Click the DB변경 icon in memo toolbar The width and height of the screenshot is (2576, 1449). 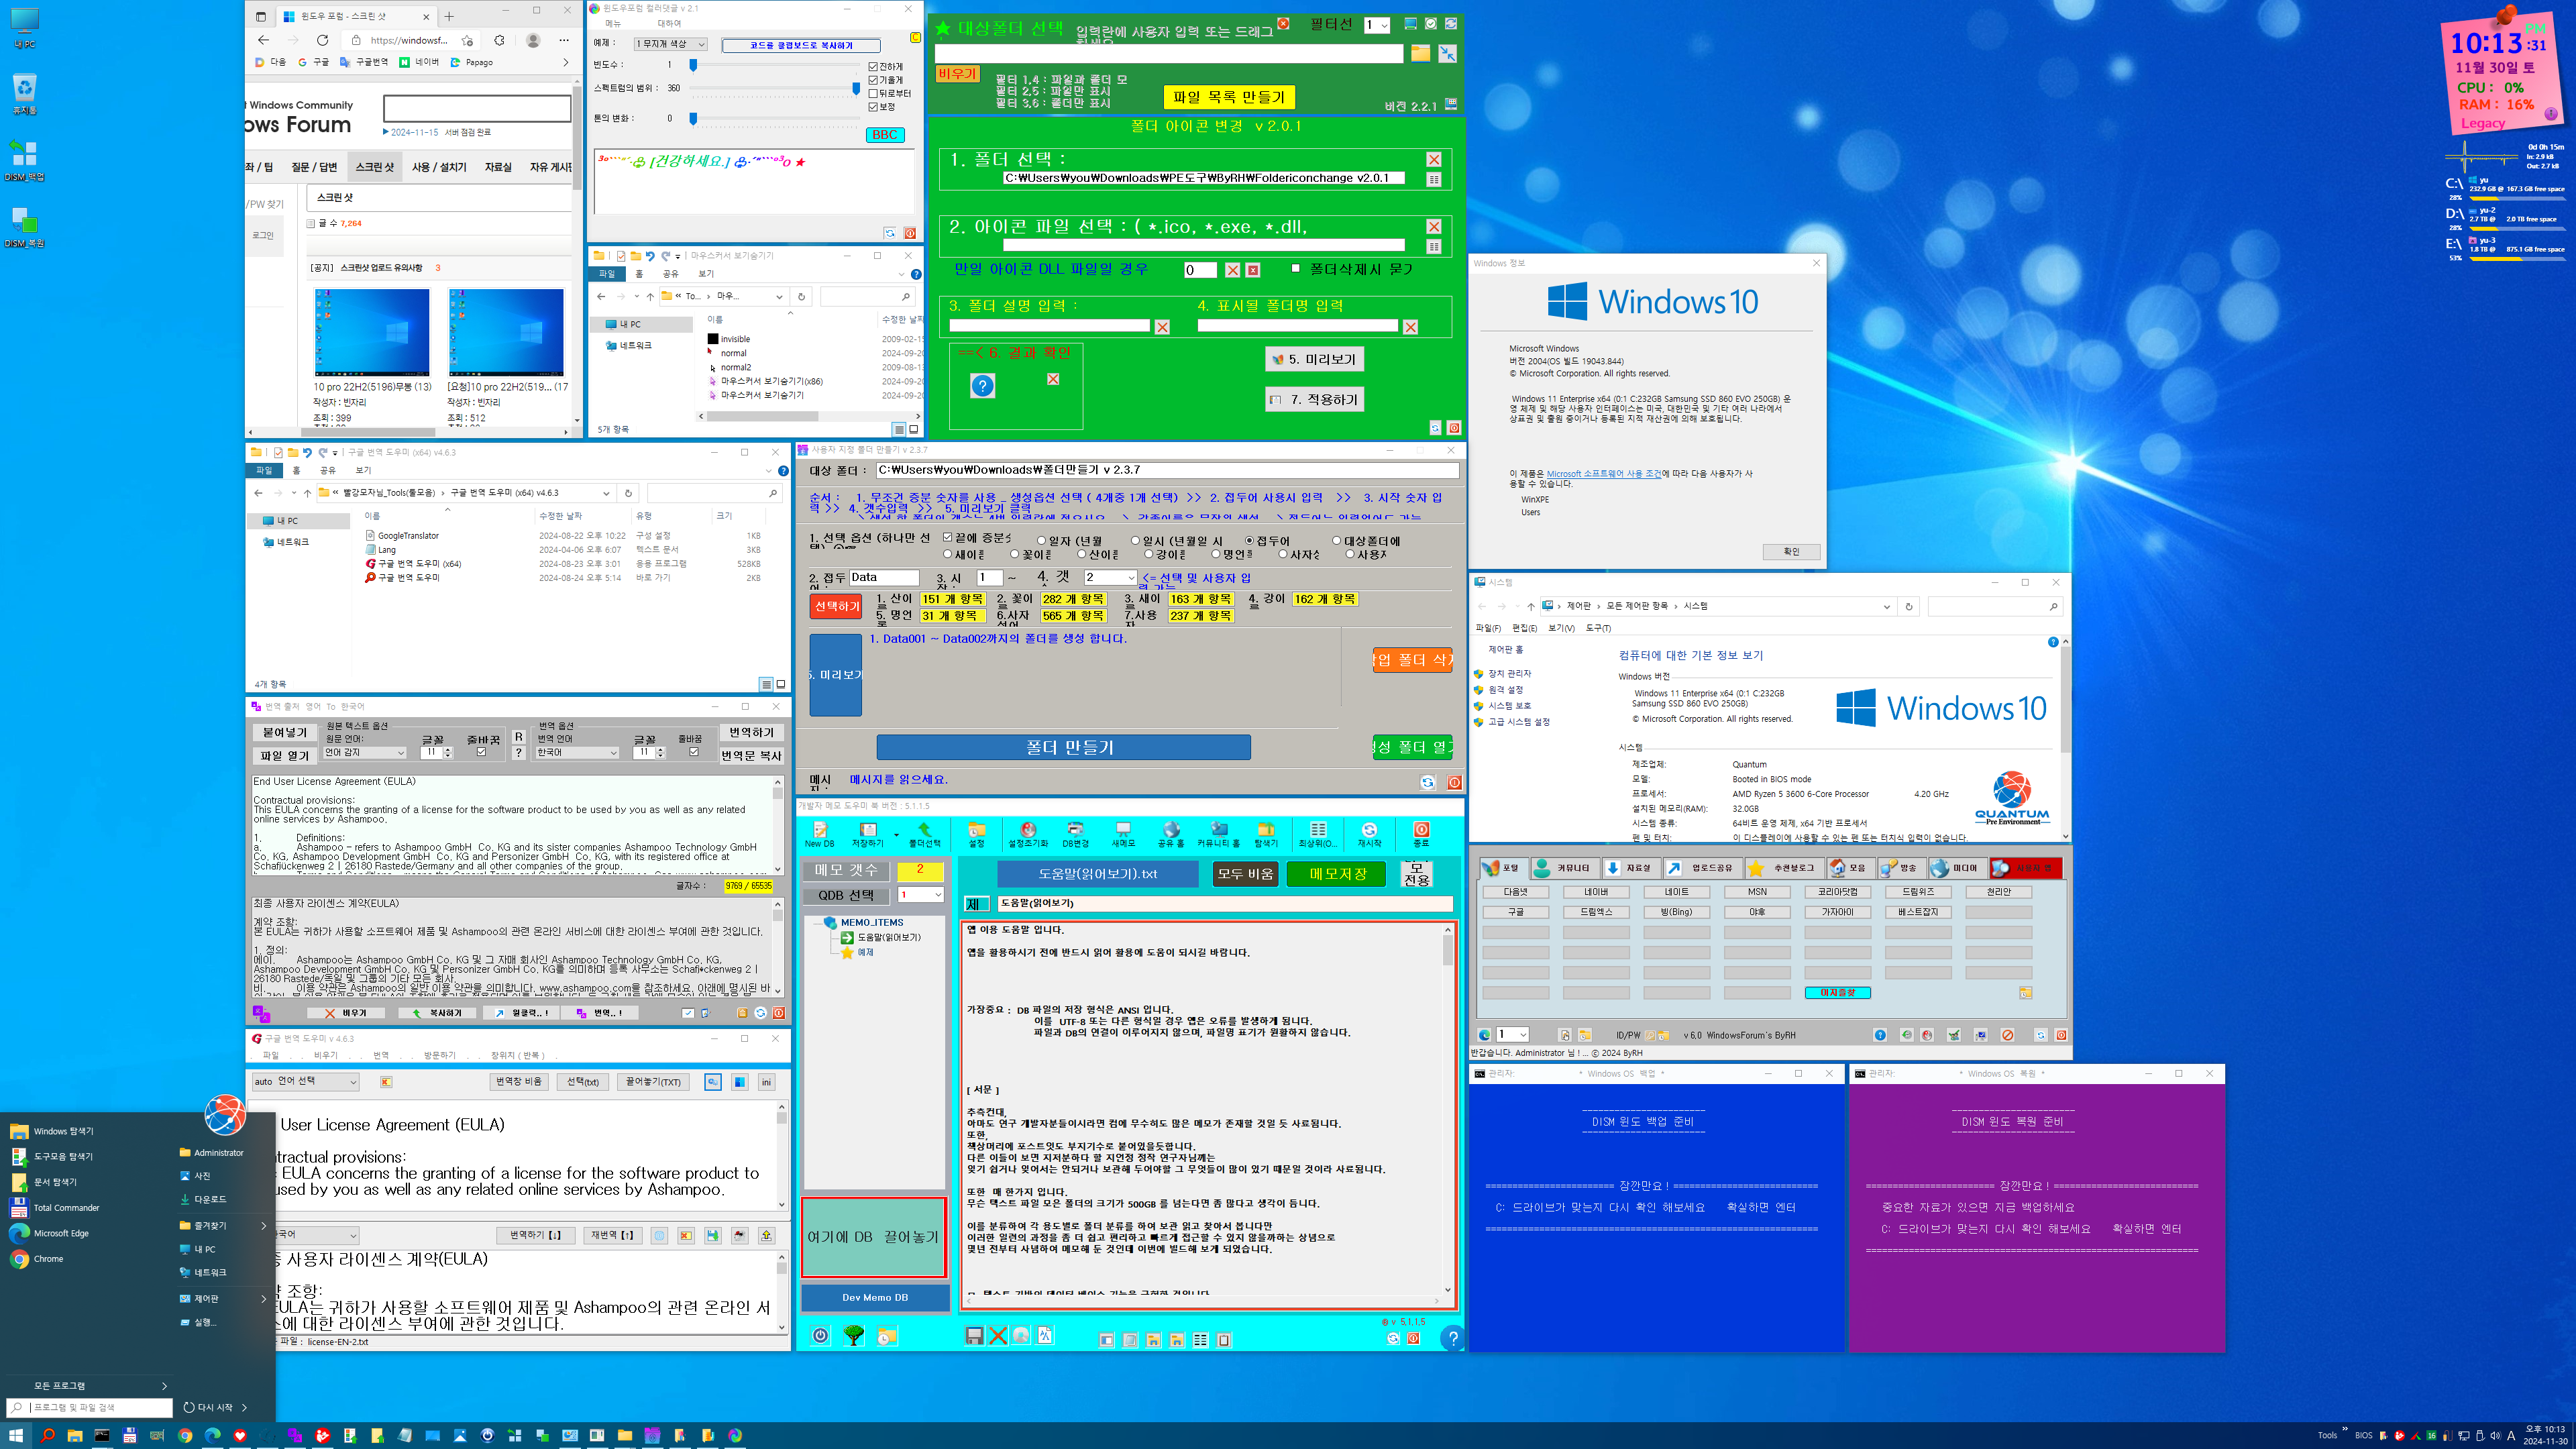click(x=1075, y=834)
